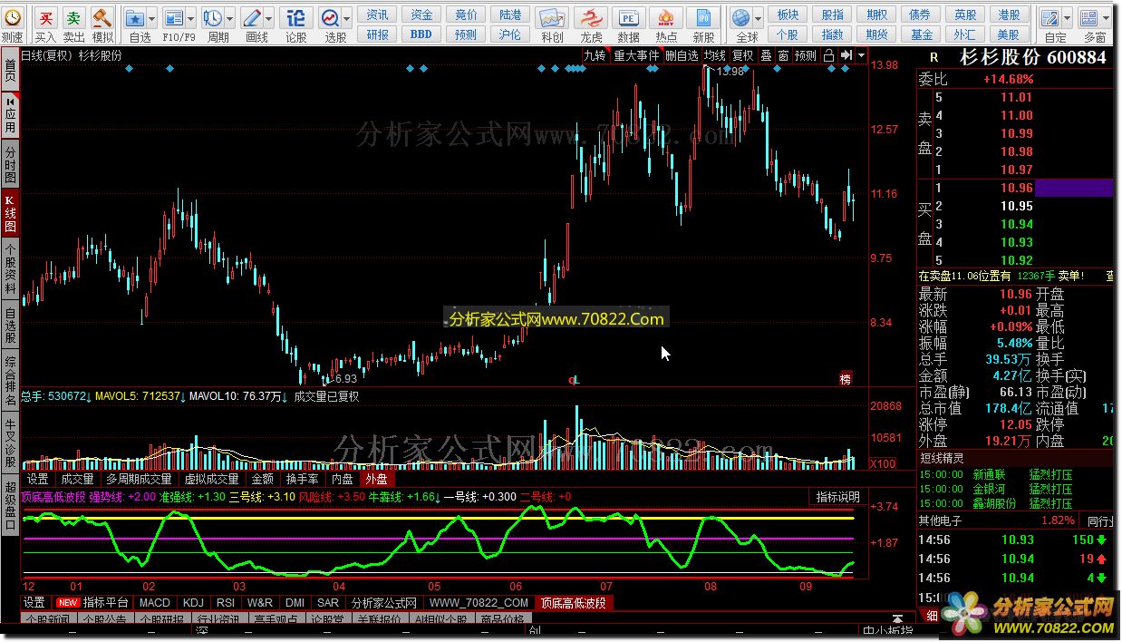
Task: Expand the F10/F9 dropdown arrow
Action: (190, 18)
